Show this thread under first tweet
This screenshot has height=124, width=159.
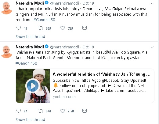click(30, 36)
